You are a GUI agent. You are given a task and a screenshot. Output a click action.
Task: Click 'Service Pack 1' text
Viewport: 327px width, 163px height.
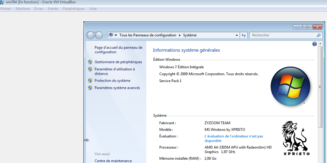170,81
